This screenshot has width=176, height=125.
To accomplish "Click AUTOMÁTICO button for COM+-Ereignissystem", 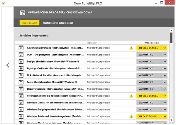I will coord(149,55).
